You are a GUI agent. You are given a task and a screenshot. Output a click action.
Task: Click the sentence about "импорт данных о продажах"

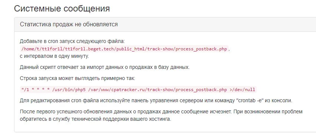coord(105,67)
